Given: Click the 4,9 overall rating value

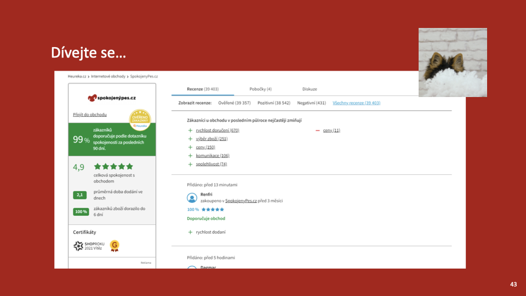Looking at the screenshot, I should pyautogui.click(x=78, y=167).
